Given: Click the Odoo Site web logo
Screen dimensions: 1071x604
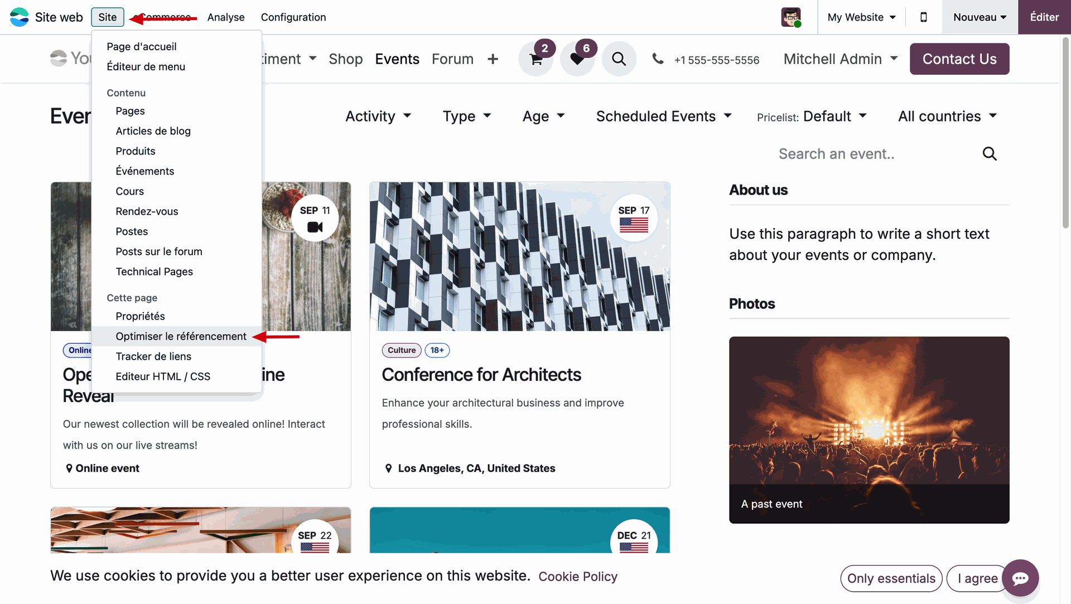Looking at the screenshot, I should tap(20, 17).
